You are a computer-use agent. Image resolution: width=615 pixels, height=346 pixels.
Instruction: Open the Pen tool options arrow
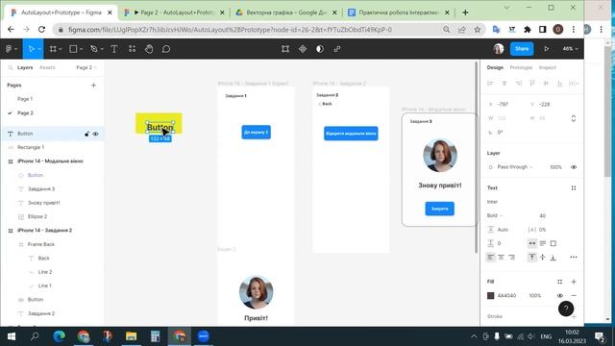pyautogui.click(x=102, y=49)
